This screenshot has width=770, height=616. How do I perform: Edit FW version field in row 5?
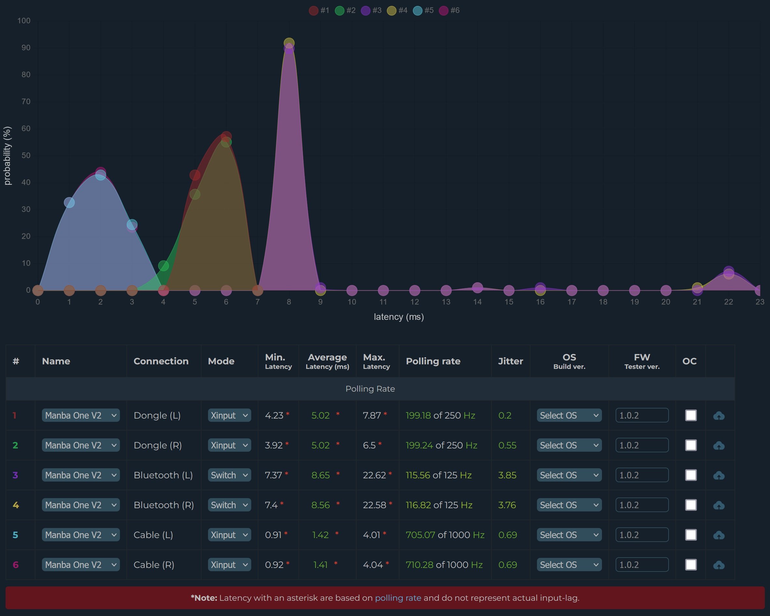pyautogui.click(x=642, y=535)
